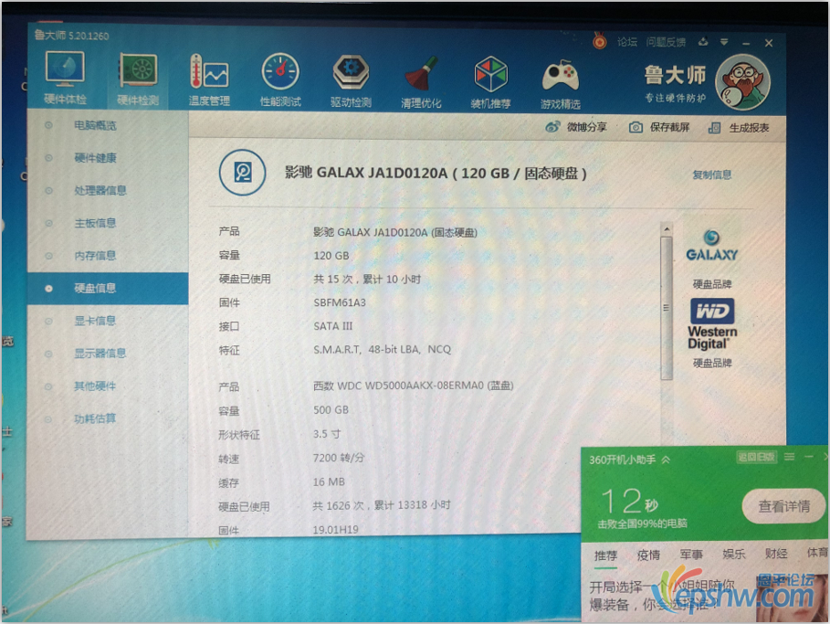
Task: Switch to 疫情 tab in 360 popup
Action: pos(648,555)
